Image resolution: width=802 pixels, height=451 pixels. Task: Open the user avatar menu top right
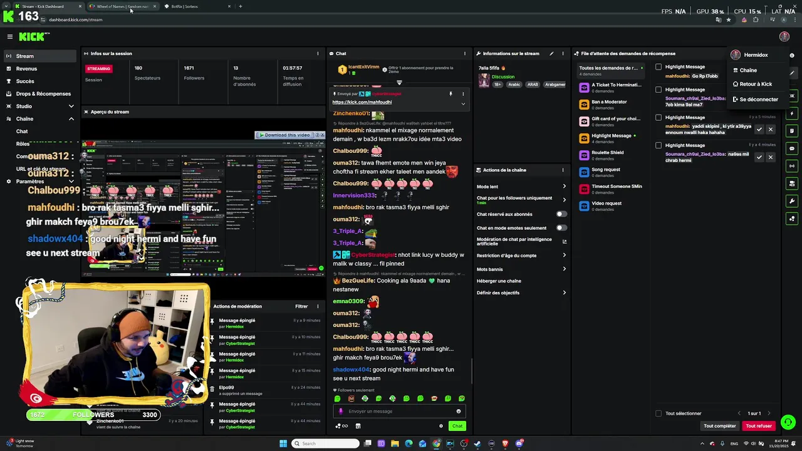coord(784,37)
